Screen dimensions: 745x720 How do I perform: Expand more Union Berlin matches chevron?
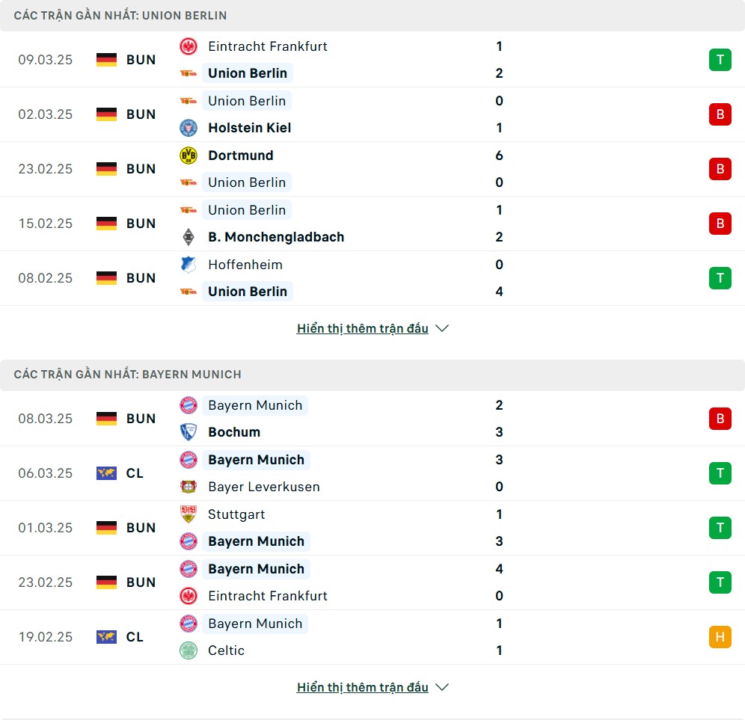pos(442,329)
